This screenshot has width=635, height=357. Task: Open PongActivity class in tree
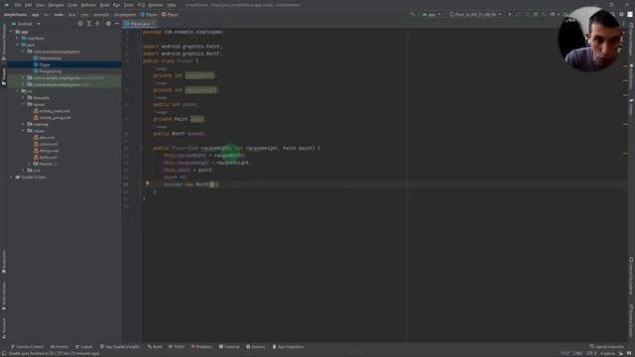[x=48, y=71]
